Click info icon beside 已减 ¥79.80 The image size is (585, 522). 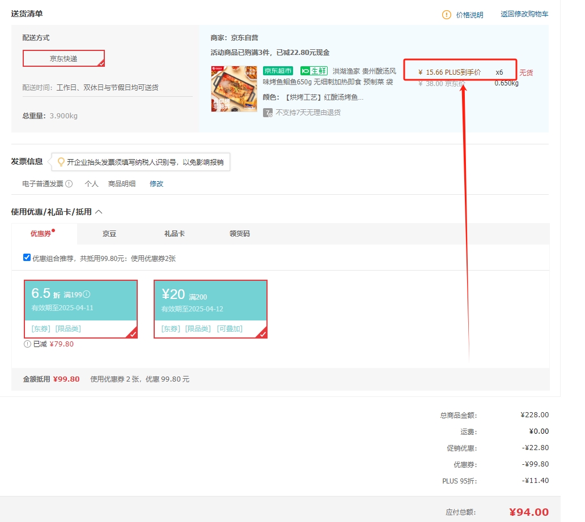point(27,344)
